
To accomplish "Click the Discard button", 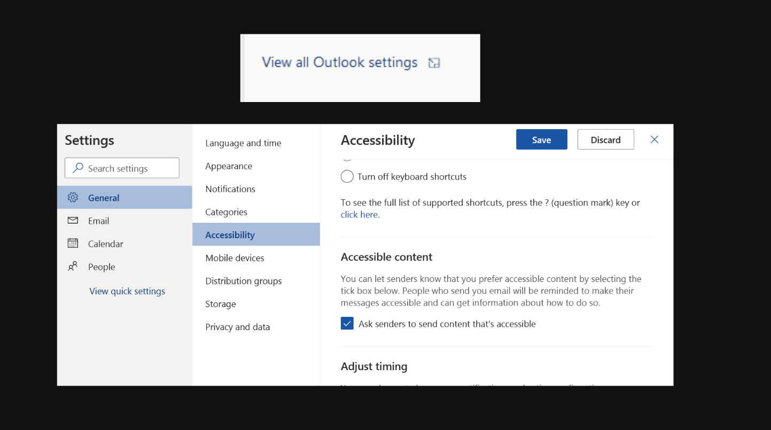I will pyautogui.click(x=605, y=139).
